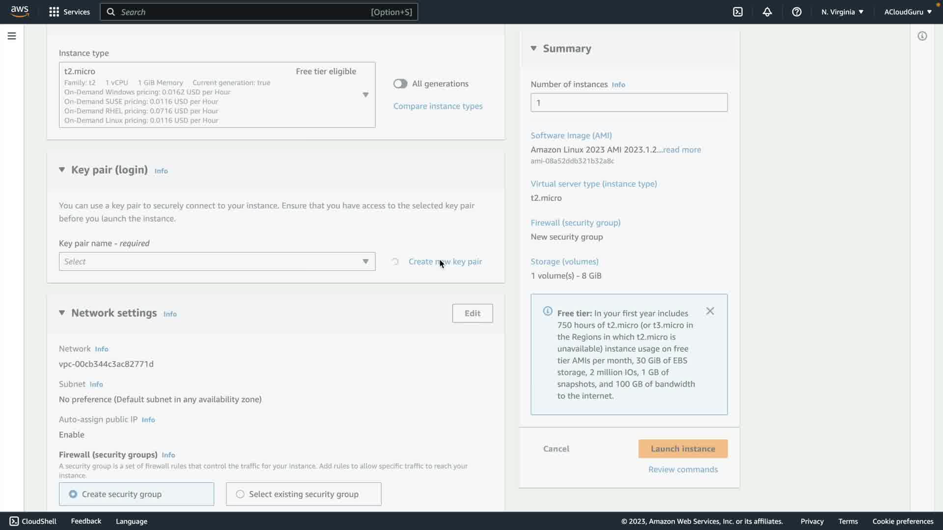
Task: Select Create security group radio option
Action: (x=73, y=494)
